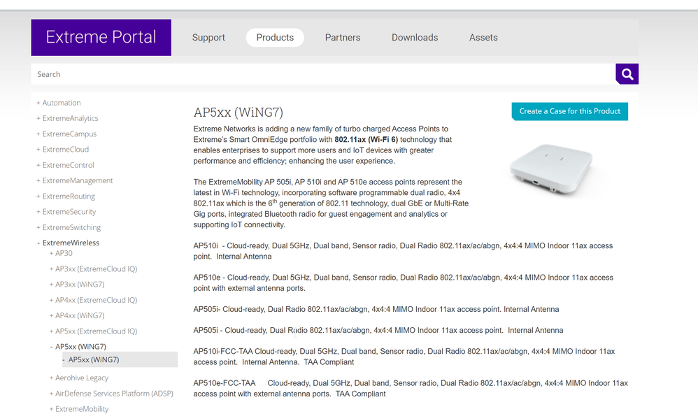Expand the ExtremeAnalytics category
This screenshot has width=698, height=416.
68,118
